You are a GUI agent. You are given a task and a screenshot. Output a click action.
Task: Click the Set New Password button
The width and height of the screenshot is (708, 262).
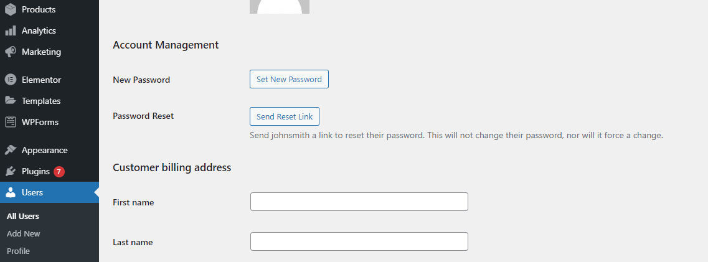pos(289,80)
